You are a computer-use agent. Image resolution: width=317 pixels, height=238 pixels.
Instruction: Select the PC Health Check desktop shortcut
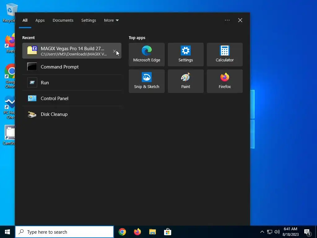click(x=9, y=107)
